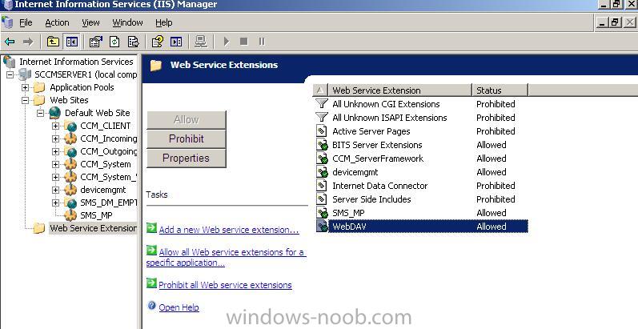Click the Help question-mark toolbar icon
The height and width of the screenshot is (329, 638).
tap(157, 42)
